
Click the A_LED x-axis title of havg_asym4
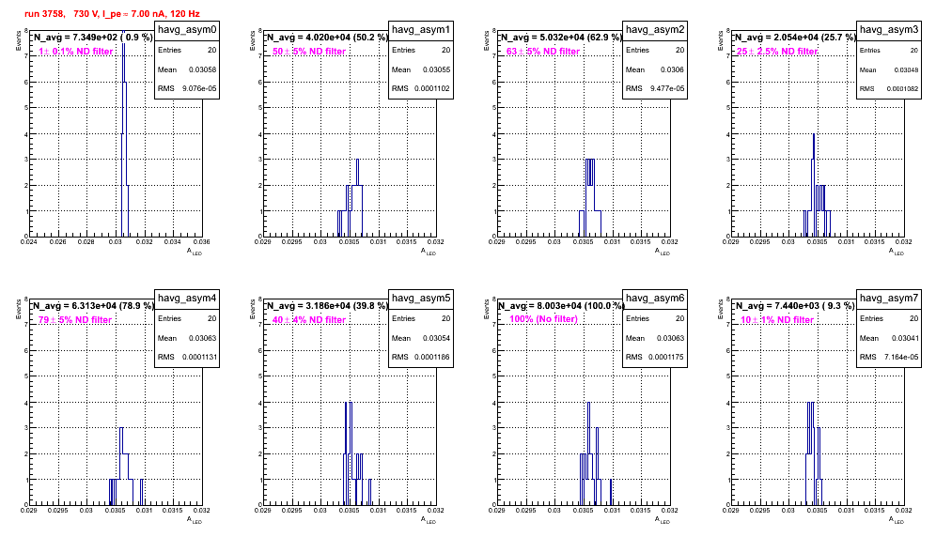pyautogui.click(x=195, y=520)
